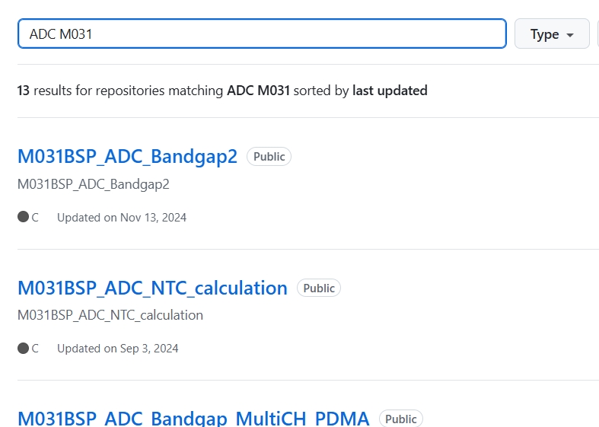Click the Updated on Nov 13, 2024 timestamp

pyautogui.click(x=122, y=218)
